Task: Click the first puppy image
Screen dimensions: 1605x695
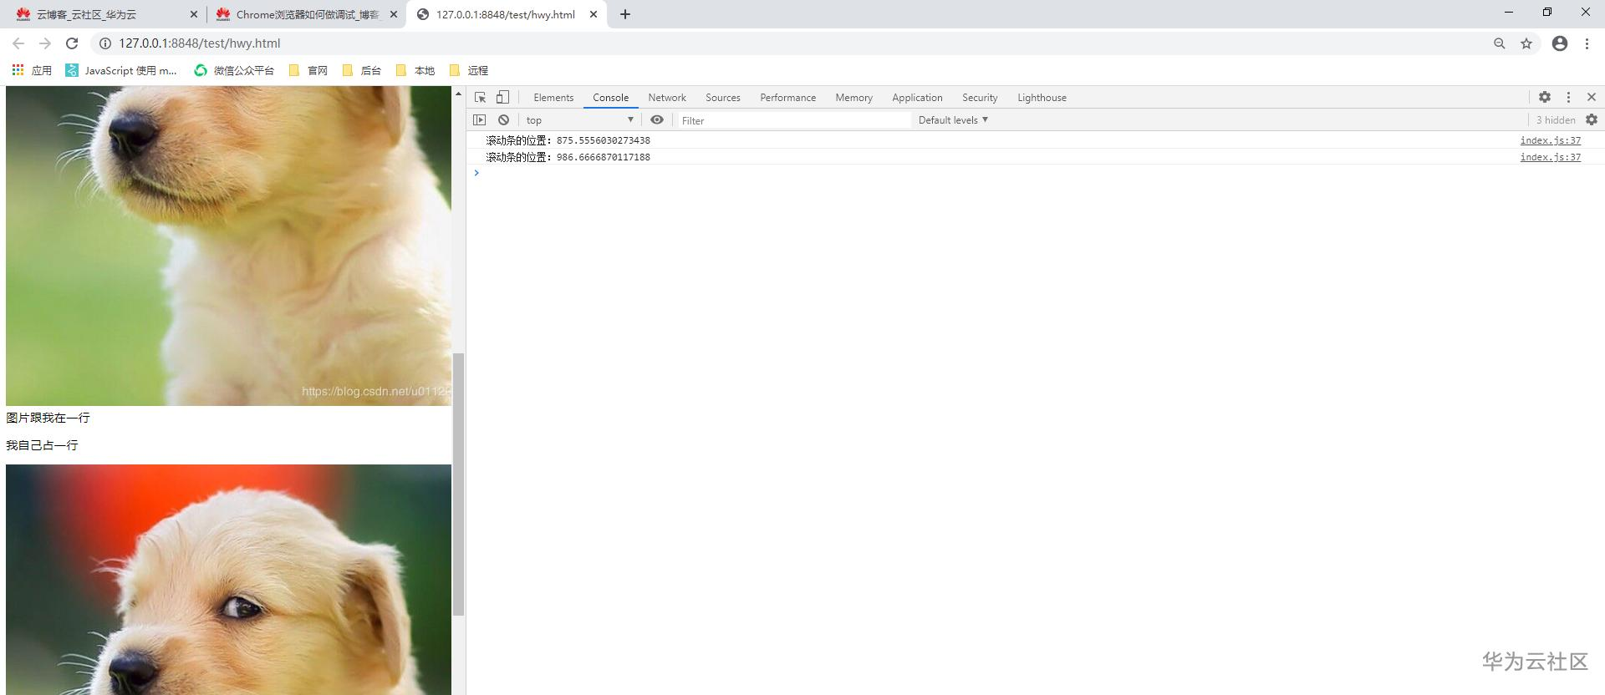Action: tap(228, 246)
